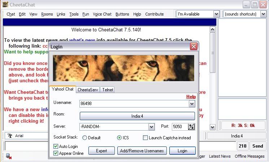Uncheck the Auto Login checkbox
Viewport: 269px width, 162px height.
click(x=56, y=146)
